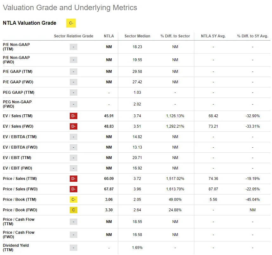Click the 73.21 five-year average cell
The image size is (272, 255).
[x=213, y=126]
